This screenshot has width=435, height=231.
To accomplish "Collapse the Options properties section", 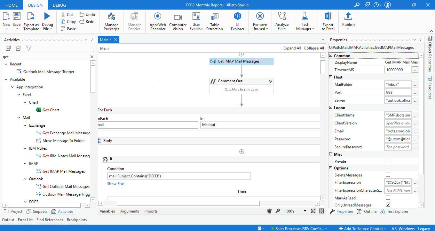I will [x=331, y=168].
